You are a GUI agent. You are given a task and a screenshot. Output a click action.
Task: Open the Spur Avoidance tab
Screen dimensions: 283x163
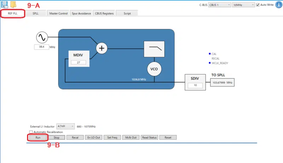point(82,13)
